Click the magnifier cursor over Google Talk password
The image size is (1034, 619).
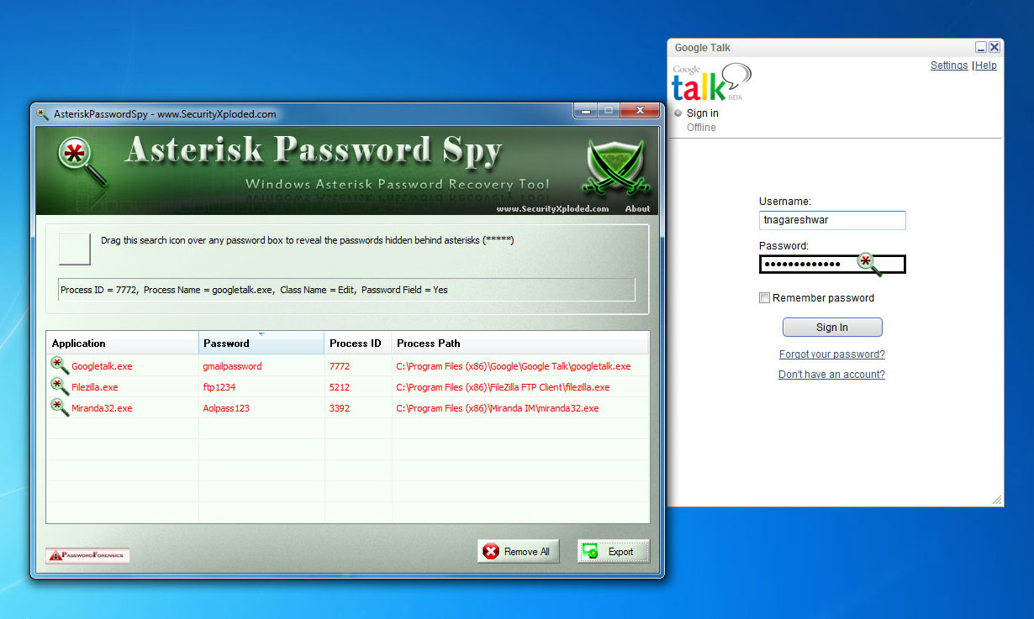pyautogui.click(x=869, y=265)
